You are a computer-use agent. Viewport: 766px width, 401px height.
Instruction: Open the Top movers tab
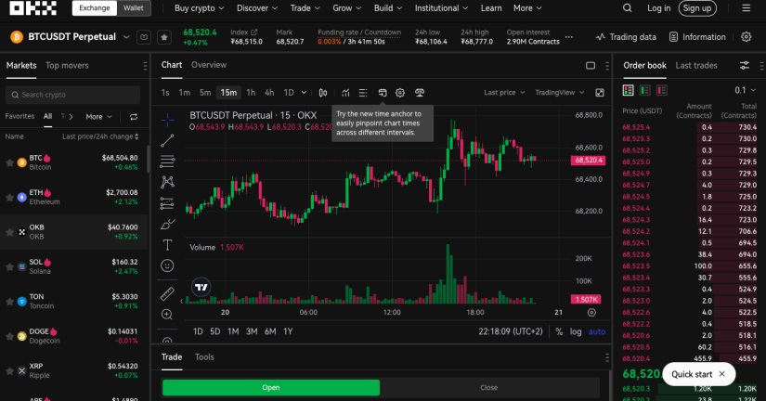pyautogui.click(x=67, y=66)
